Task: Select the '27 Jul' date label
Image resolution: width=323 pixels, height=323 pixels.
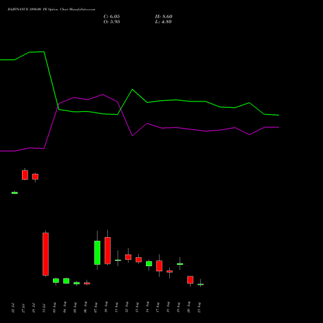Action: (x=23, y=308)
